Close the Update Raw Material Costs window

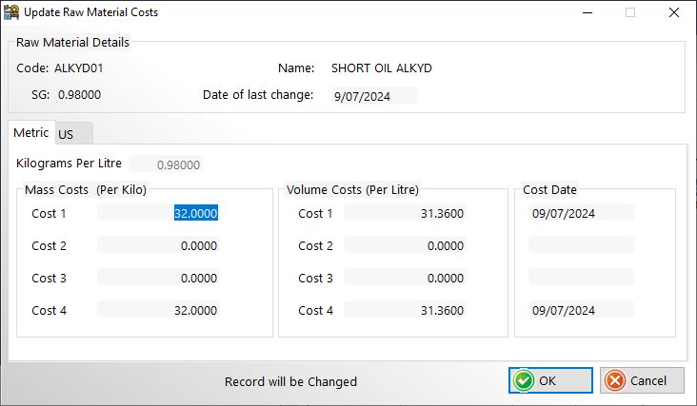click(x=674, y=12)
